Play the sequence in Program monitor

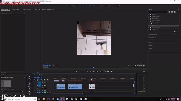(x=94, y=71)
